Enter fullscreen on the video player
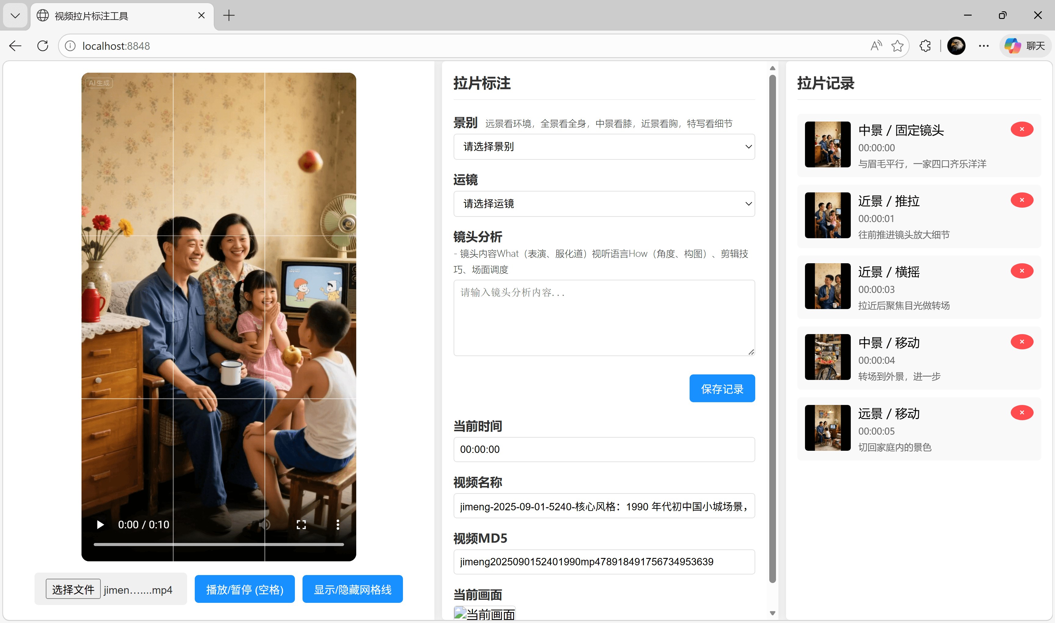Viewport: 1055px width, 623px height. click(301, 524)
